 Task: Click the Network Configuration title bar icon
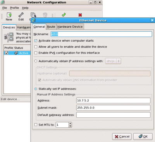click(3, 2)
